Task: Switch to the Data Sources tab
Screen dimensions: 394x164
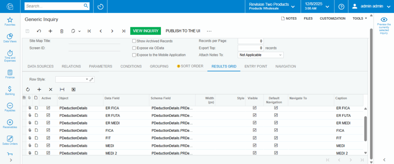Action: pos(40,66)
